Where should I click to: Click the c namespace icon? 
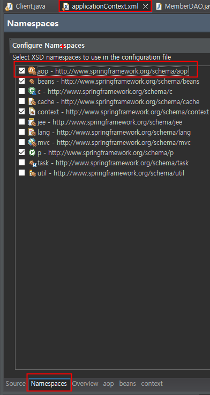tap(32, 91)
